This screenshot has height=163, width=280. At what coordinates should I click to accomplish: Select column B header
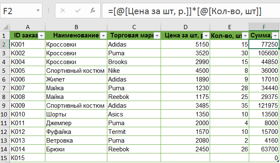coord(76,27)
